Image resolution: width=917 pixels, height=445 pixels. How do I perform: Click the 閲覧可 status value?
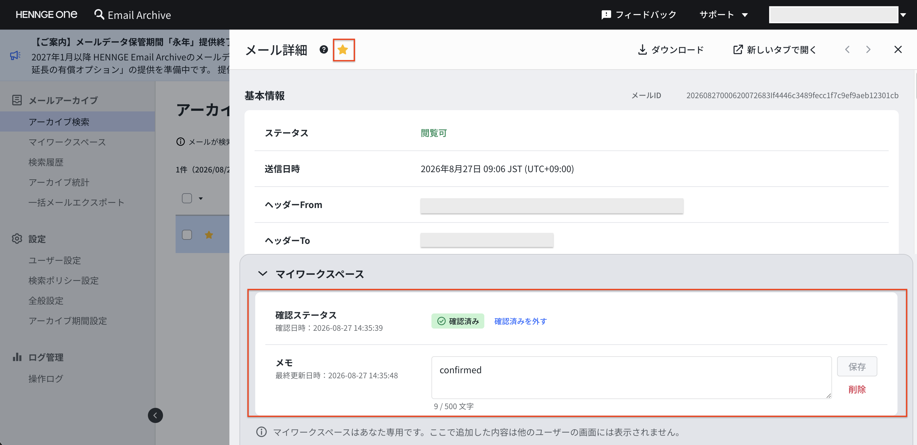[x=434, y=133]
